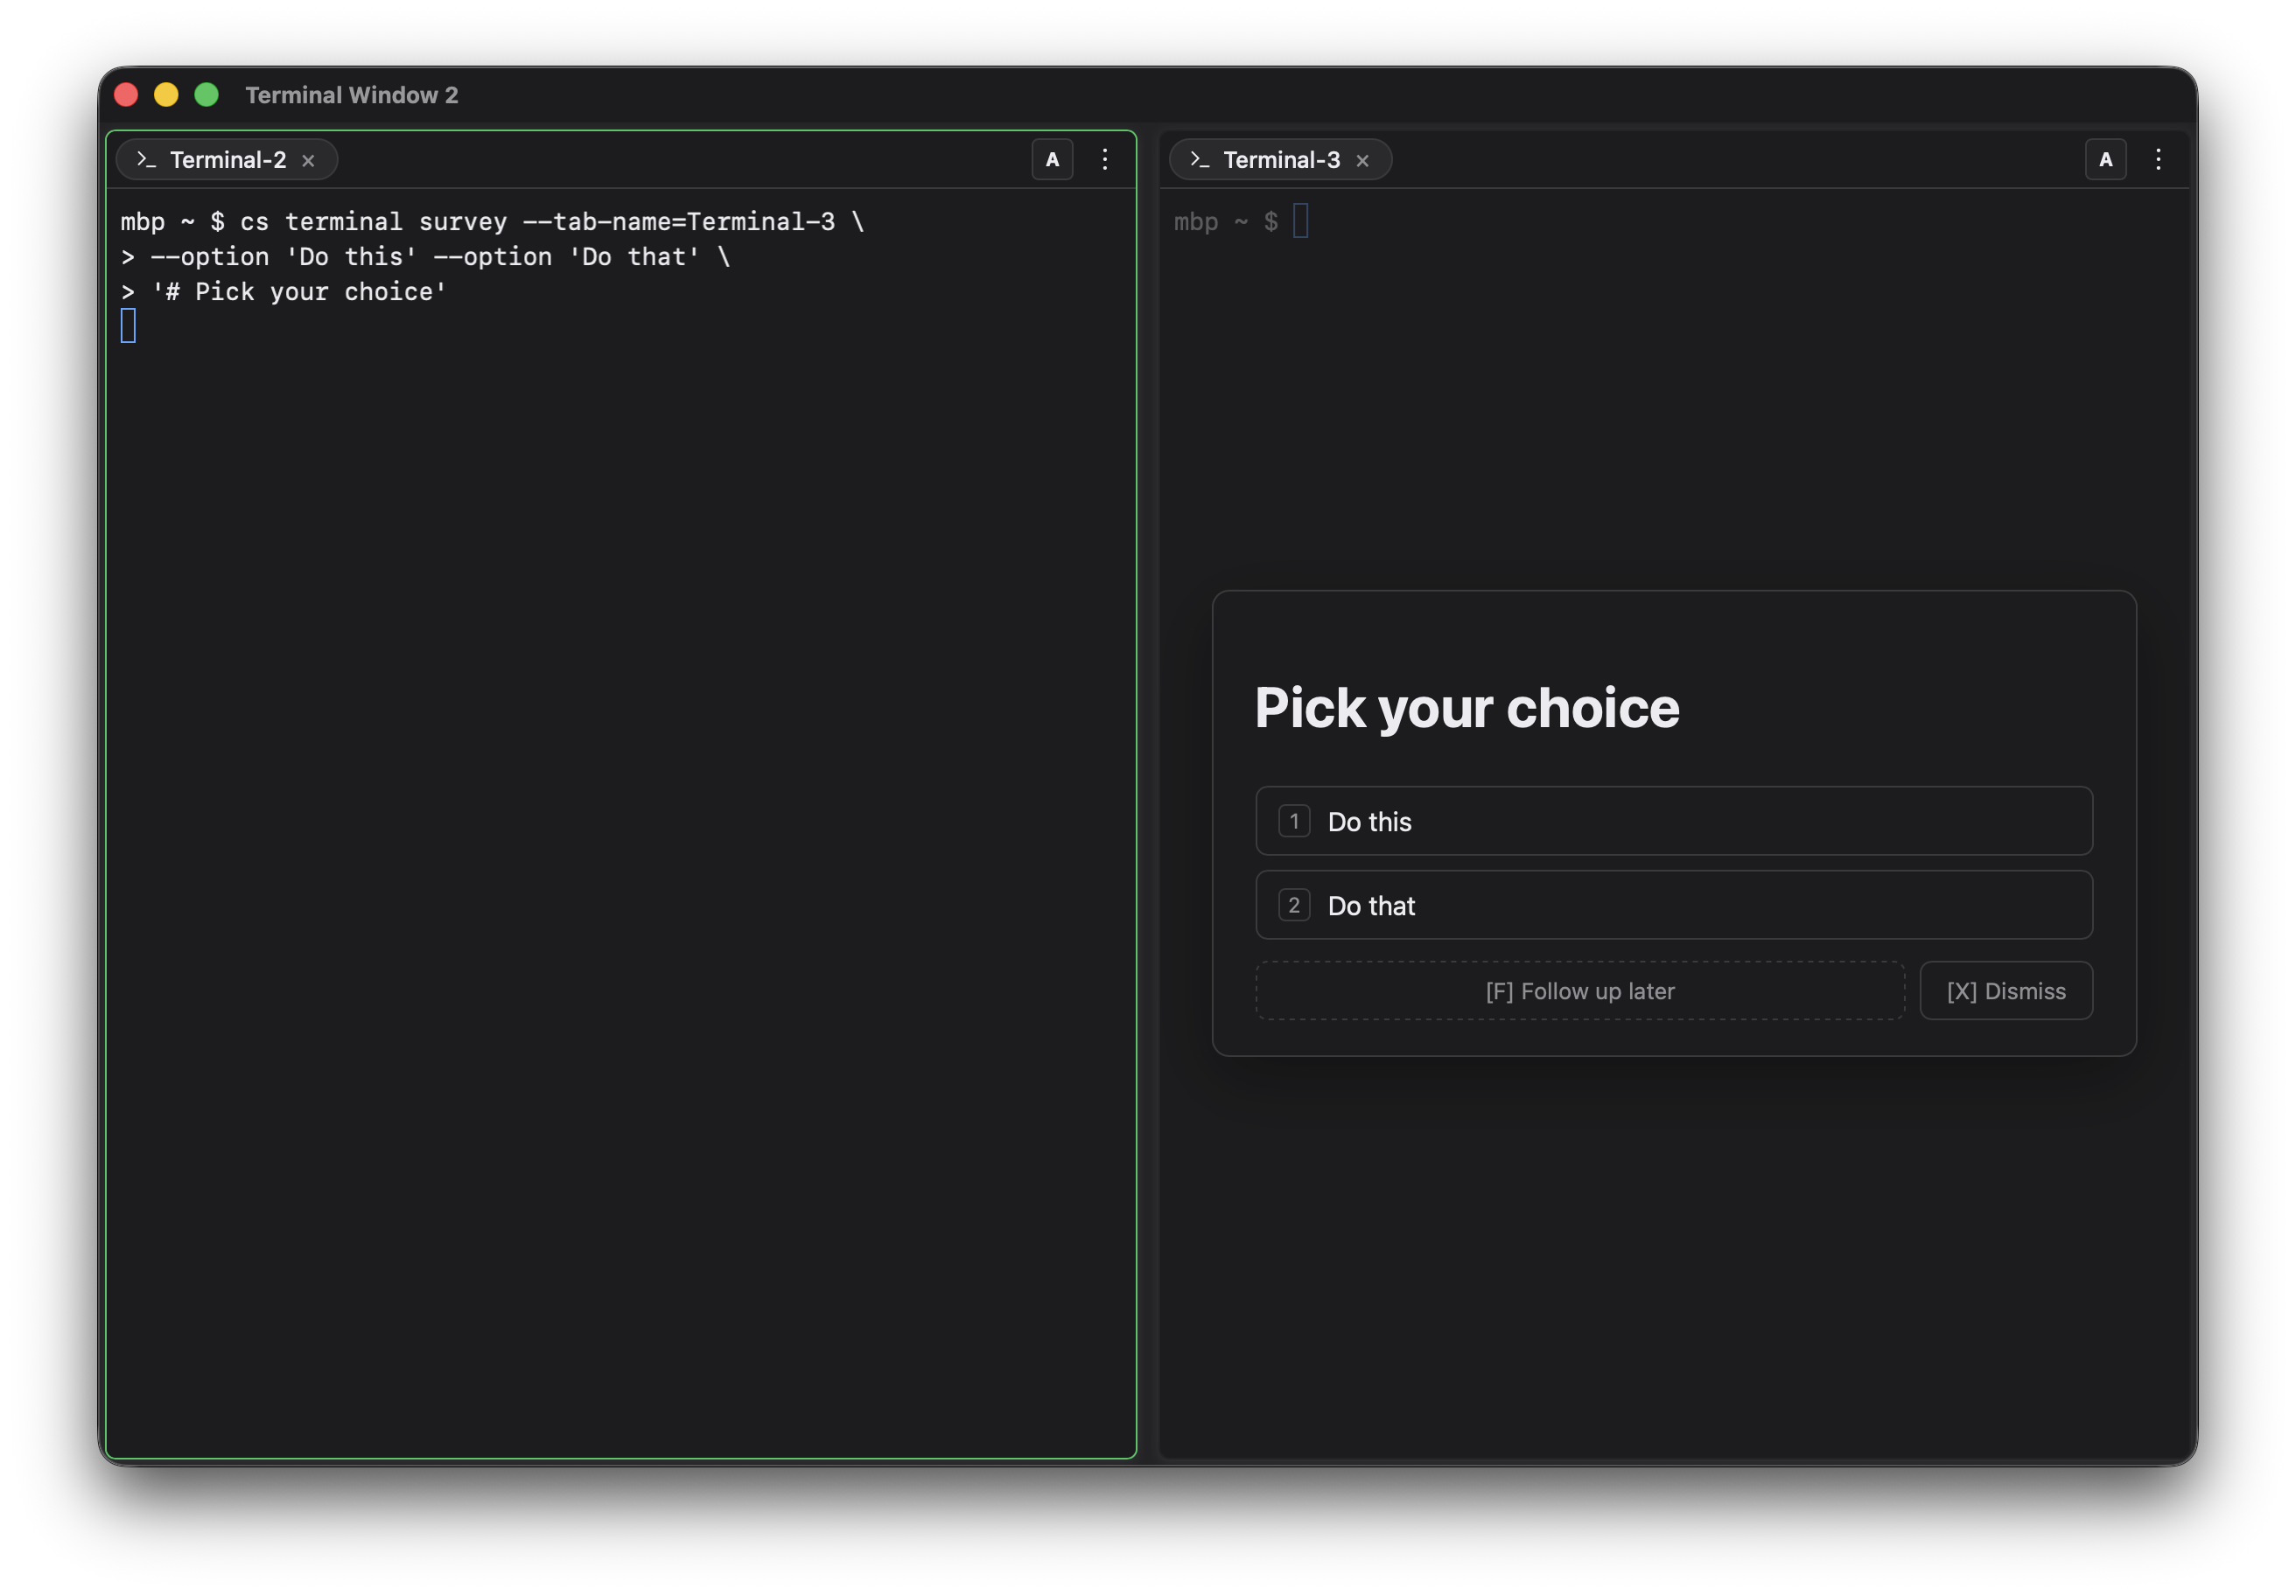Click the number 2 key badge
Image resolution: width=2296 pixels, height=1596 pixels.
(1294, 905)
